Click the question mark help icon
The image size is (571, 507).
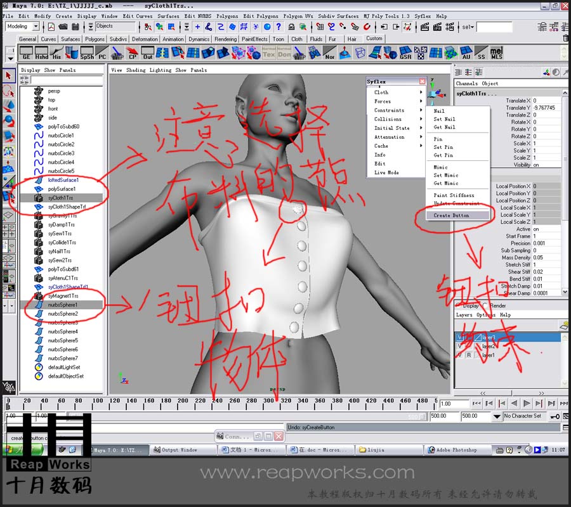(x=279, y=27)
